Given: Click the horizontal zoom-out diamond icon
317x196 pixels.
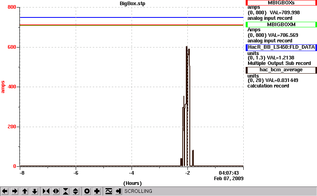Looking at the screenshot, I should (x=56, y=191).
